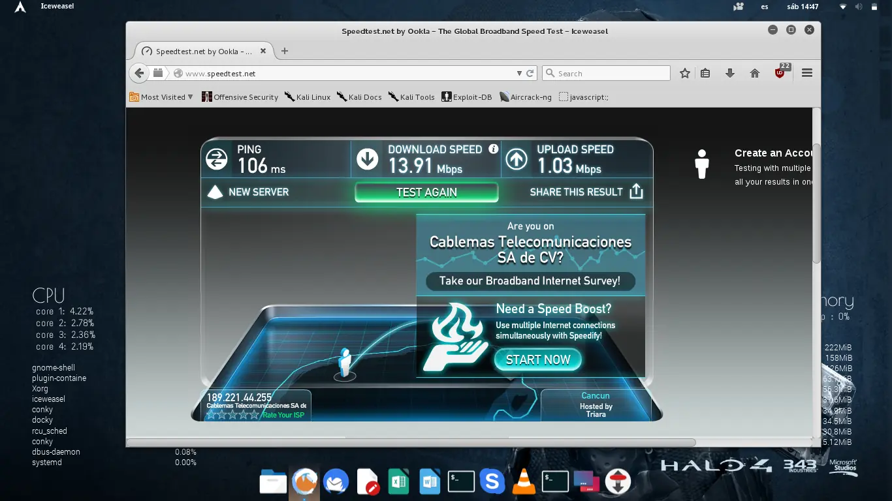Viewport: 892px width, 501px height.
Task: Open the URL history dropdown arrow
Action: (519, 74)
